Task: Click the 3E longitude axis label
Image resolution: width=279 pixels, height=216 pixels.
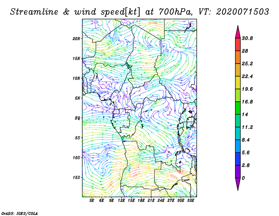Action: pyautogui.click(x=92, y=201)
